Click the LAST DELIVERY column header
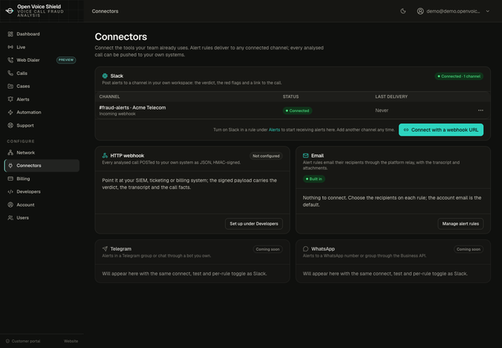 click(x=391, y=96)
